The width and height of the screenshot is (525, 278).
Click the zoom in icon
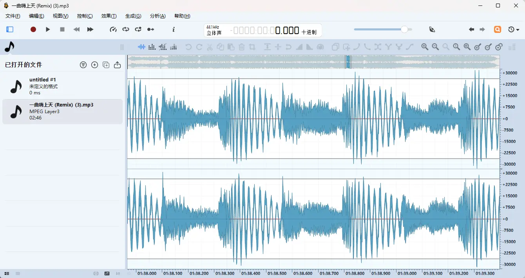[425, 47]
